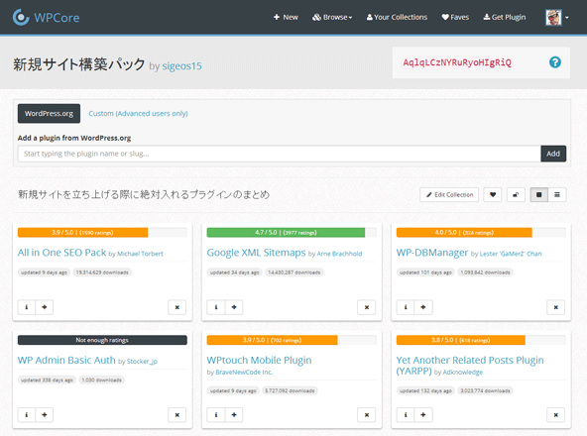Click the Not enough ratings bar
Viewport: 587px width, 436px height.
(x=102, y=340)
